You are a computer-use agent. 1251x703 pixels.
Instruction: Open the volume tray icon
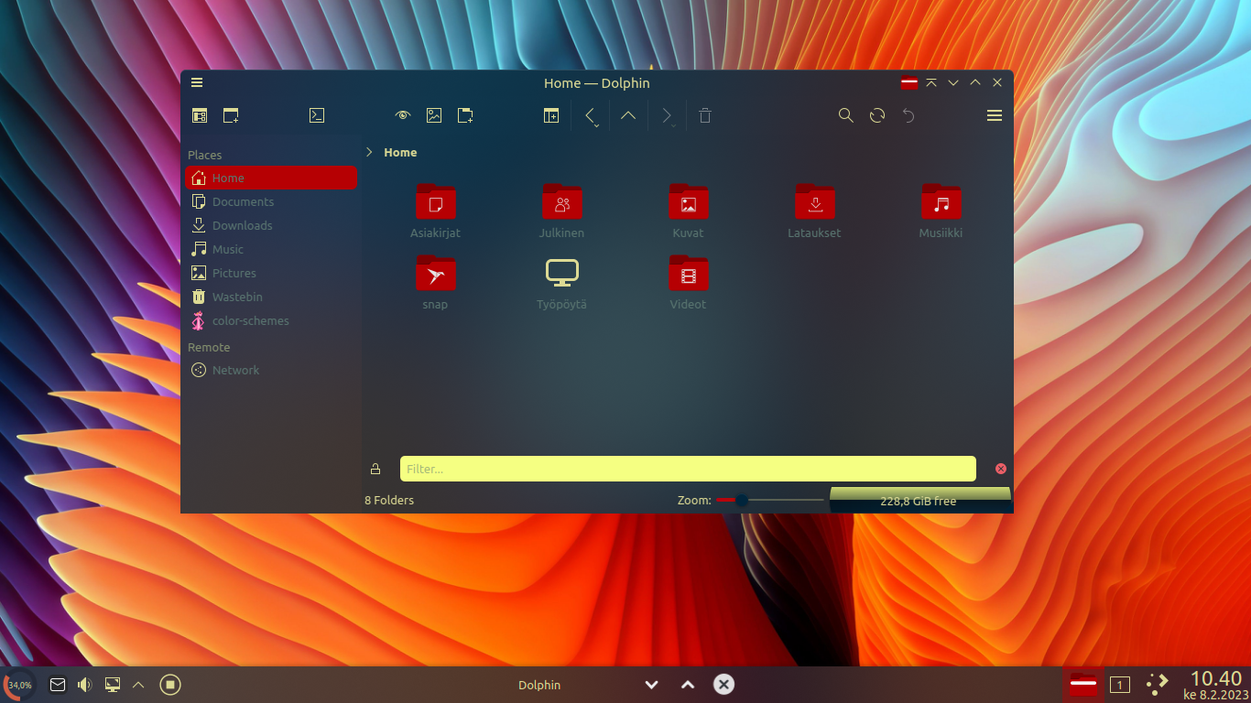(x=85, y=684)
